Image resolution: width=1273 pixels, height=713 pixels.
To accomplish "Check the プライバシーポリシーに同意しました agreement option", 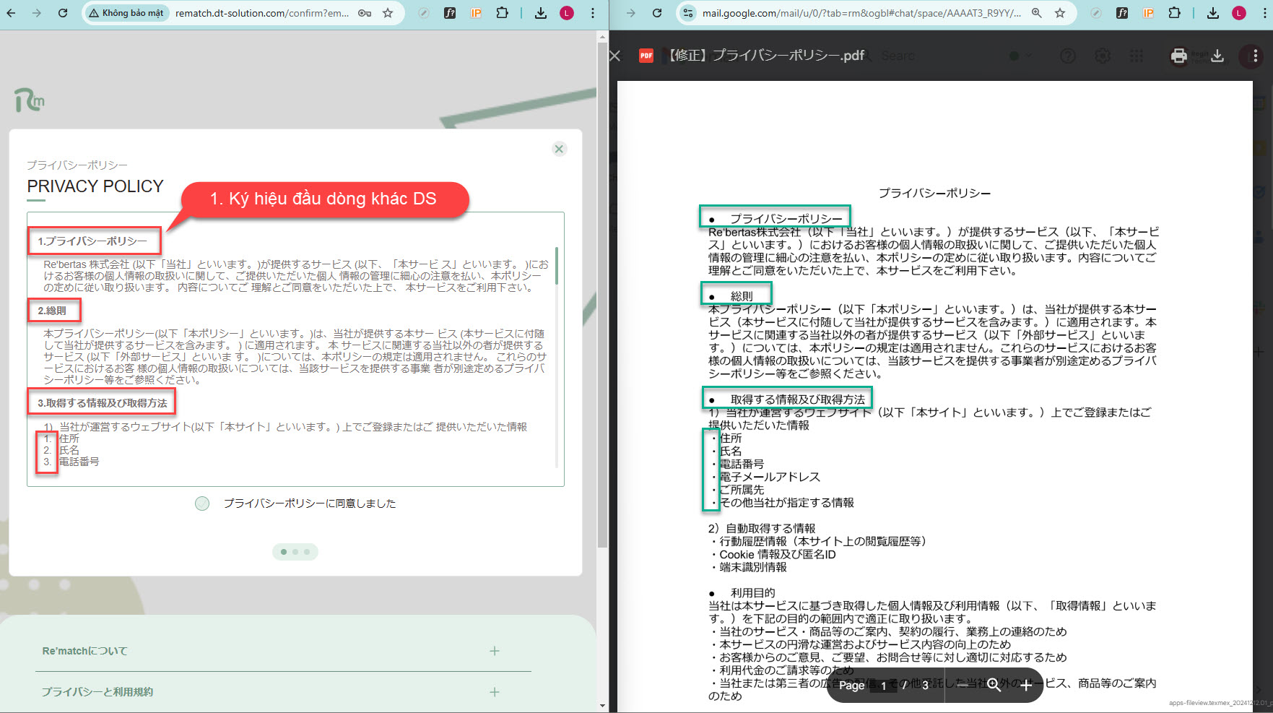I will 202,504.
